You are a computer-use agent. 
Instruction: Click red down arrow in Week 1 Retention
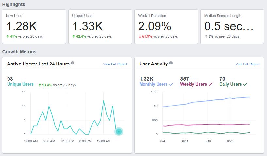coord(140,36)
